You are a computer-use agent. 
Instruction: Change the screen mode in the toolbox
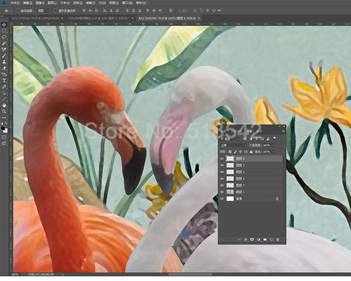click(4, 143)
